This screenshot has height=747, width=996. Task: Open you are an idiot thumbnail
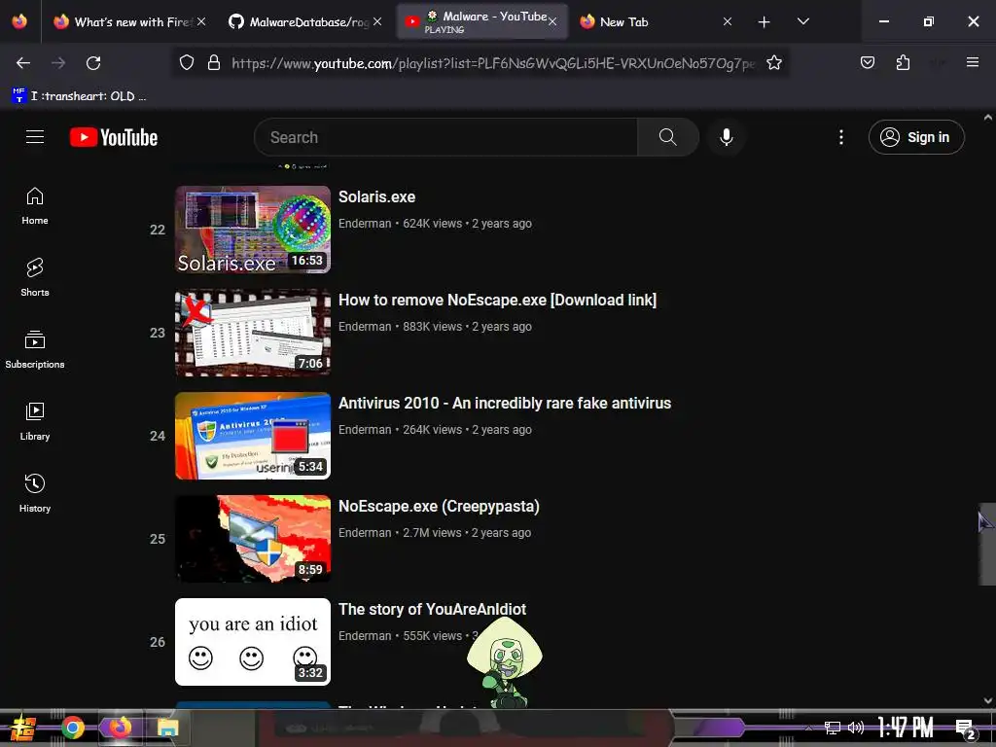253,642
